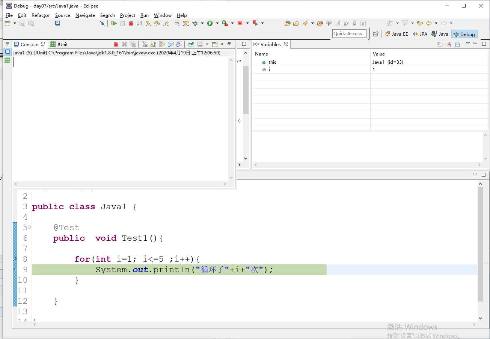The image size is (490, 339).
Task: Open the Debug launch dropdown arrow
Action: pyautogui.click(x=202, y=23)
